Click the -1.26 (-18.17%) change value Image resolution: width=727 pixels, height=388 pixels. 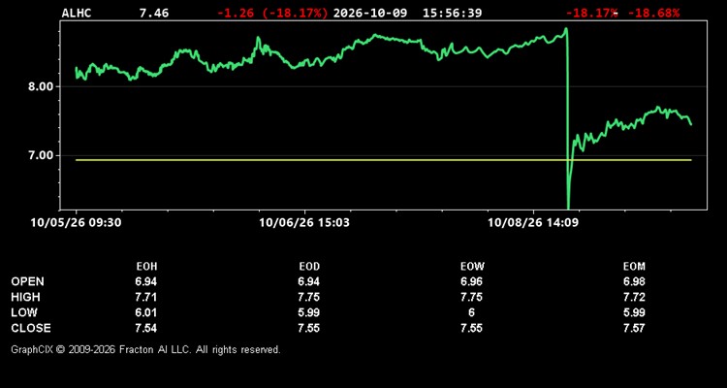[272, 13]
